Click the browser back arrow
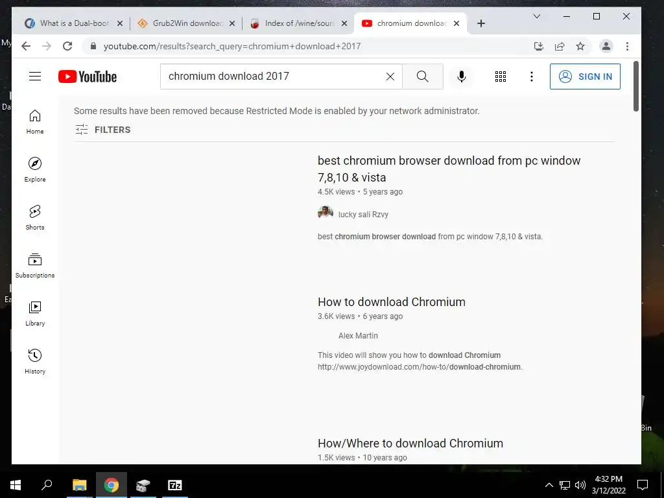This screenshot has height=498, width=664. (x=26, y=46)
